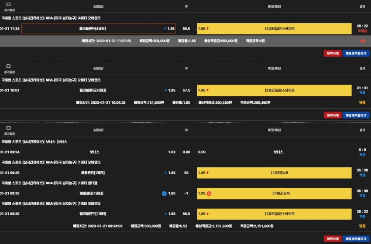Click red up arrow on Golden State 2nd quarter
Image resolution: width=371 pixels, height=244 pixels.
coord(207,90)
